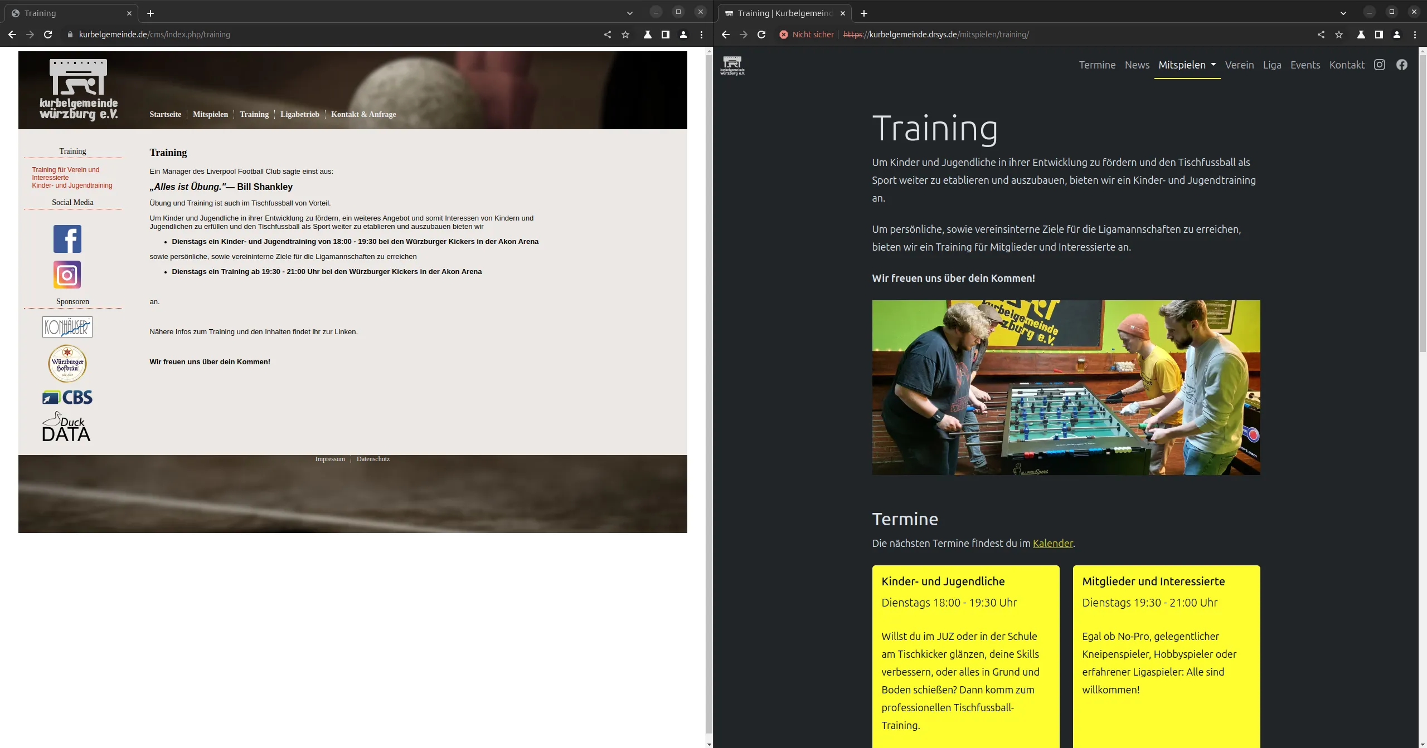Open tab search chevron in left browser
The image size is (1427, 748).
coord(629,13)
